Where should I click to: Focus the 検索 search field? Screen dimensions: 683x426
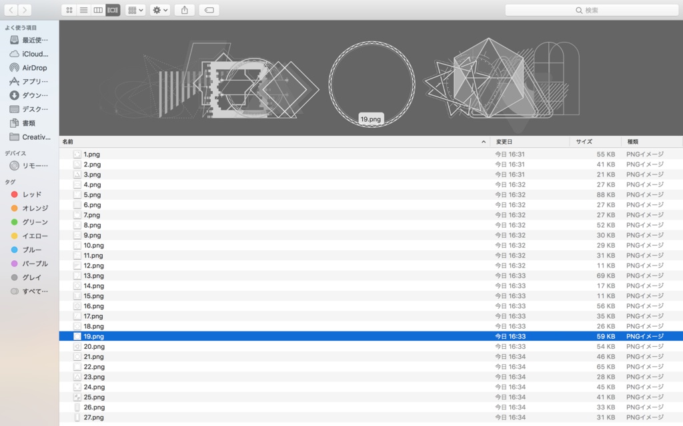(592, 10)
